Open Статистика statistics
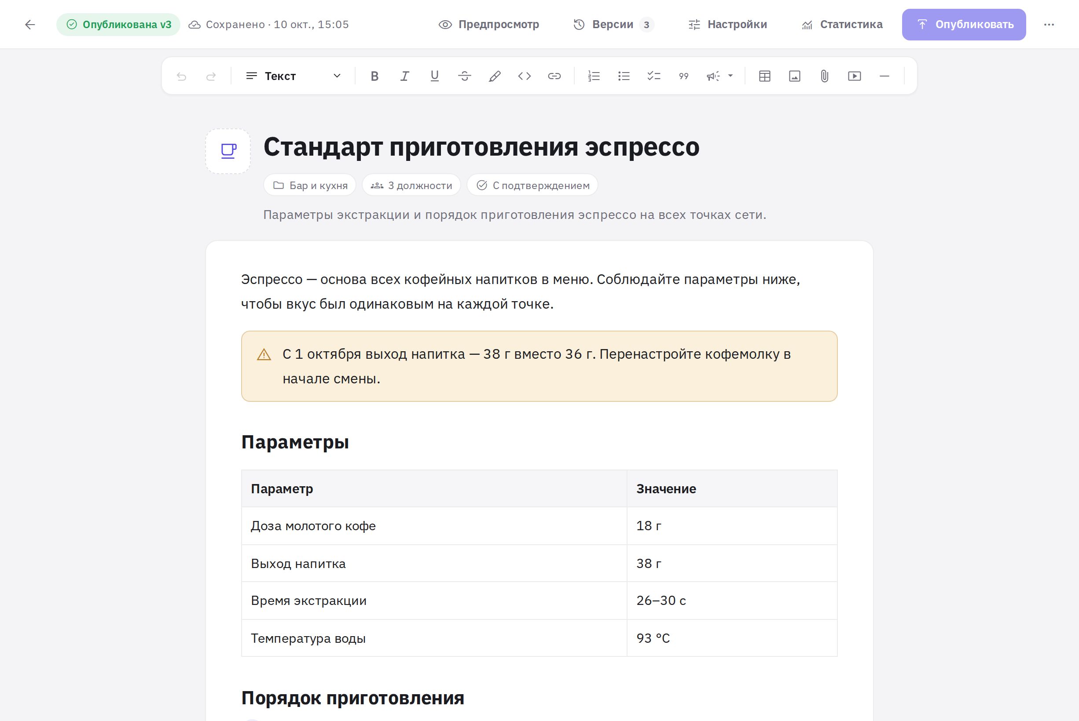The width and height of the screenshot is (1079, 721). (842, 24)
